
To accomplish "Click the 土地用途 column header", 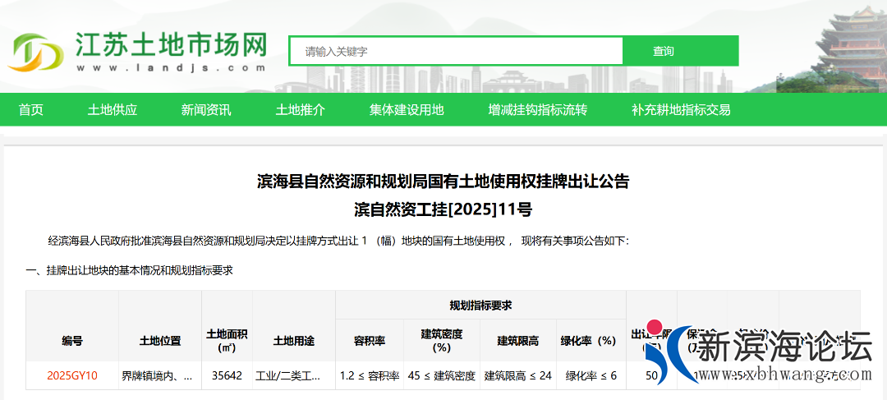I will click(293, 340).
